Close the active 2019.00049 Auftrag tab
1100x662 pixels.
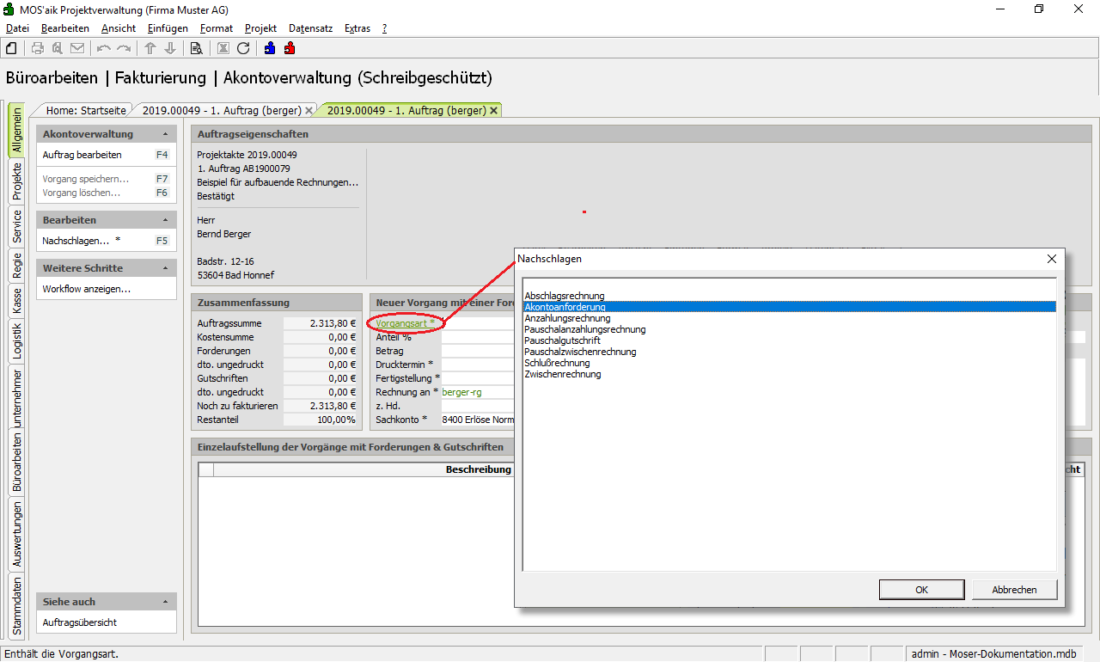[493, 111]
